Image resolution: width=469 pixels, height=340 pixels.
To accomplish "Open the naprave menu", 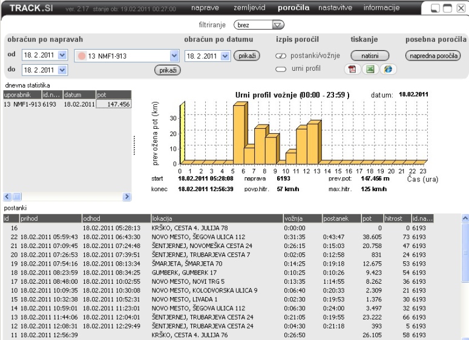I will click(205, 8).
